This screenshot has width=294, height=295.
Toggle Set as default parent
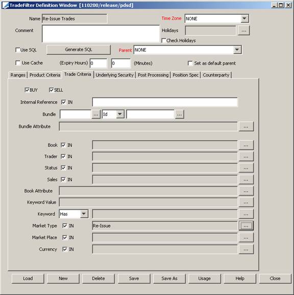190,63
